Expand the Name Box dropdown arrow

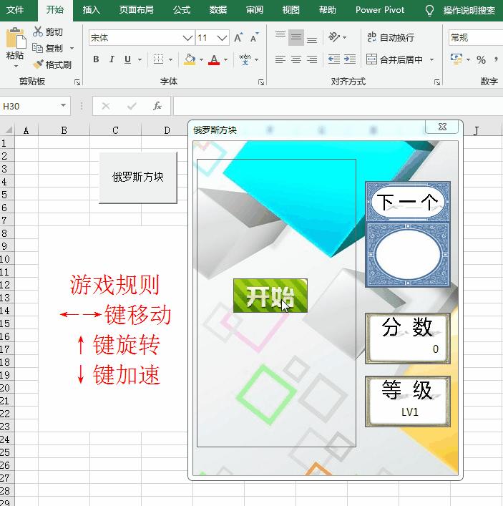coord(63,105)
